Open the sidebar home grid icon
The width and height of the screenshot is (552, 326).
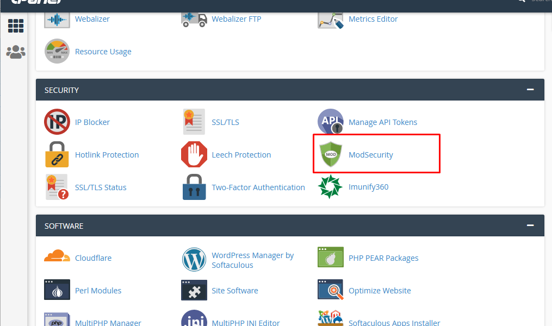point(16,26)
